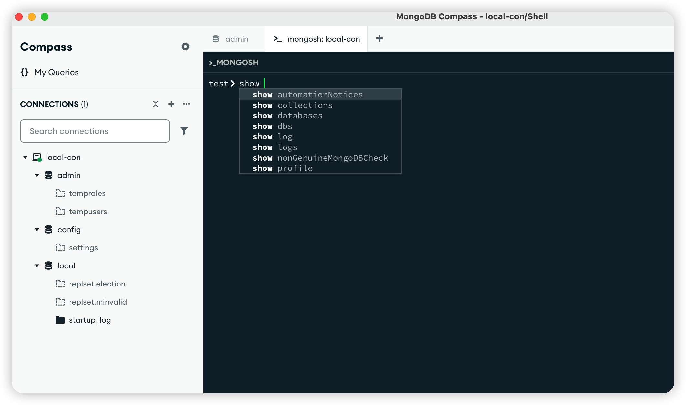Viewport: 686px width, 405px height.
Task: Select the mongosh: local-con tab
Action: tap(317, 39)
